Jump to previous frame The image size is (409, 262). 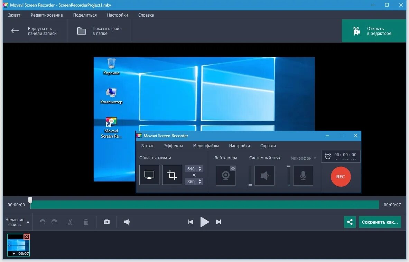point(191,222)
